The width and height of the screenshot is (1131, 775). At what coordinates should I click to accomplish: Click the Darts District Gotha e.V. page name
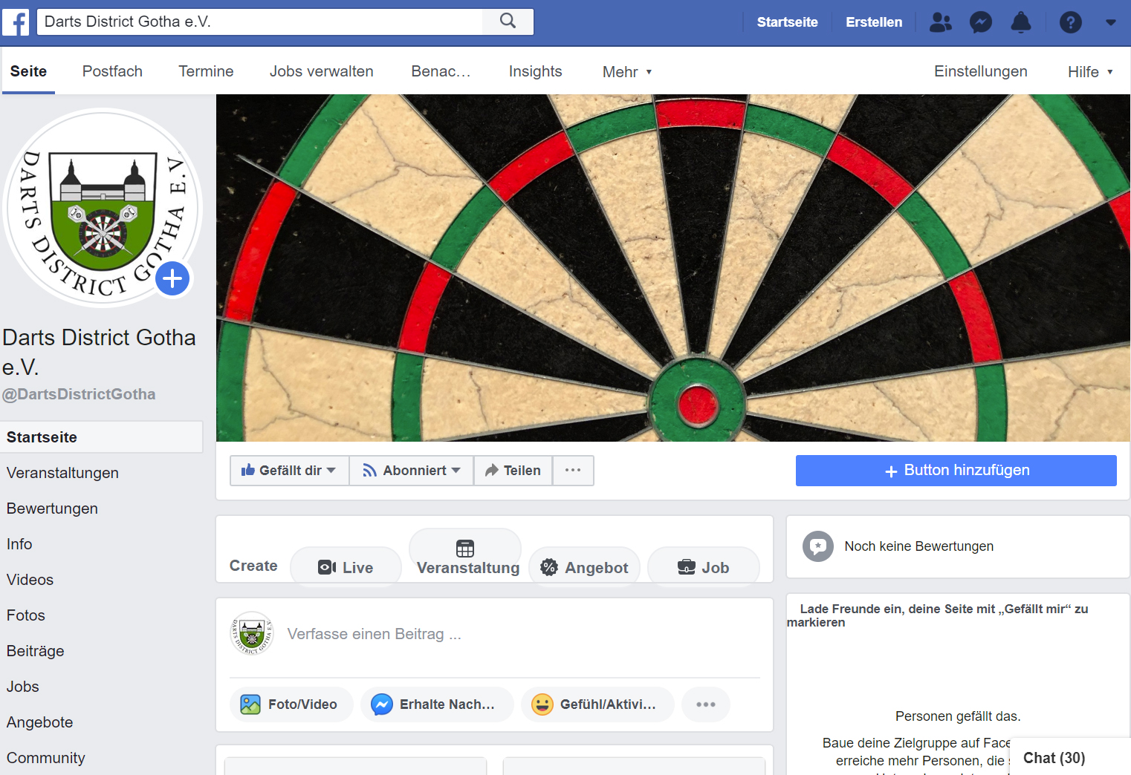pyautogui.click(x=99, y=352)
